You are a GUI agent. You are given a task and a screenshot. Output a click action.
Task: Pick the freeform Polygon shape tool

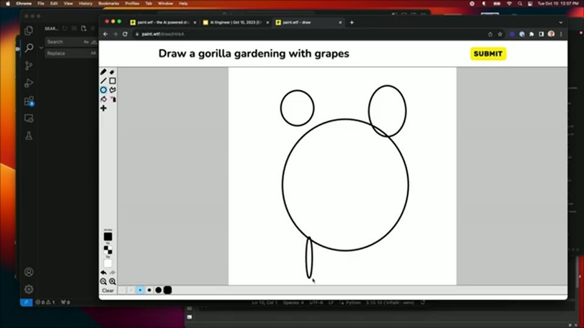pos(113,90)
